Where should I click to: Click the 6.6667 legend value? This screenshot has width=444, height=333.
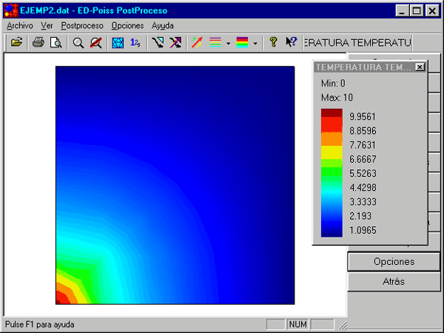pos(363,159)
